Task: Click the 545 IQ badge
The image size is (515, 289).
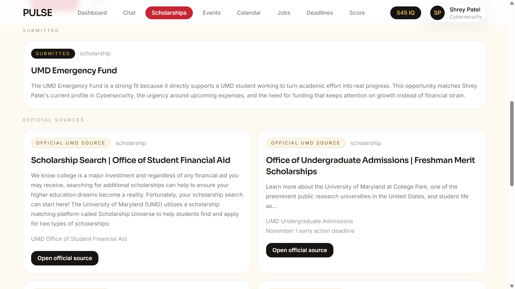Action: coord(405,13)
